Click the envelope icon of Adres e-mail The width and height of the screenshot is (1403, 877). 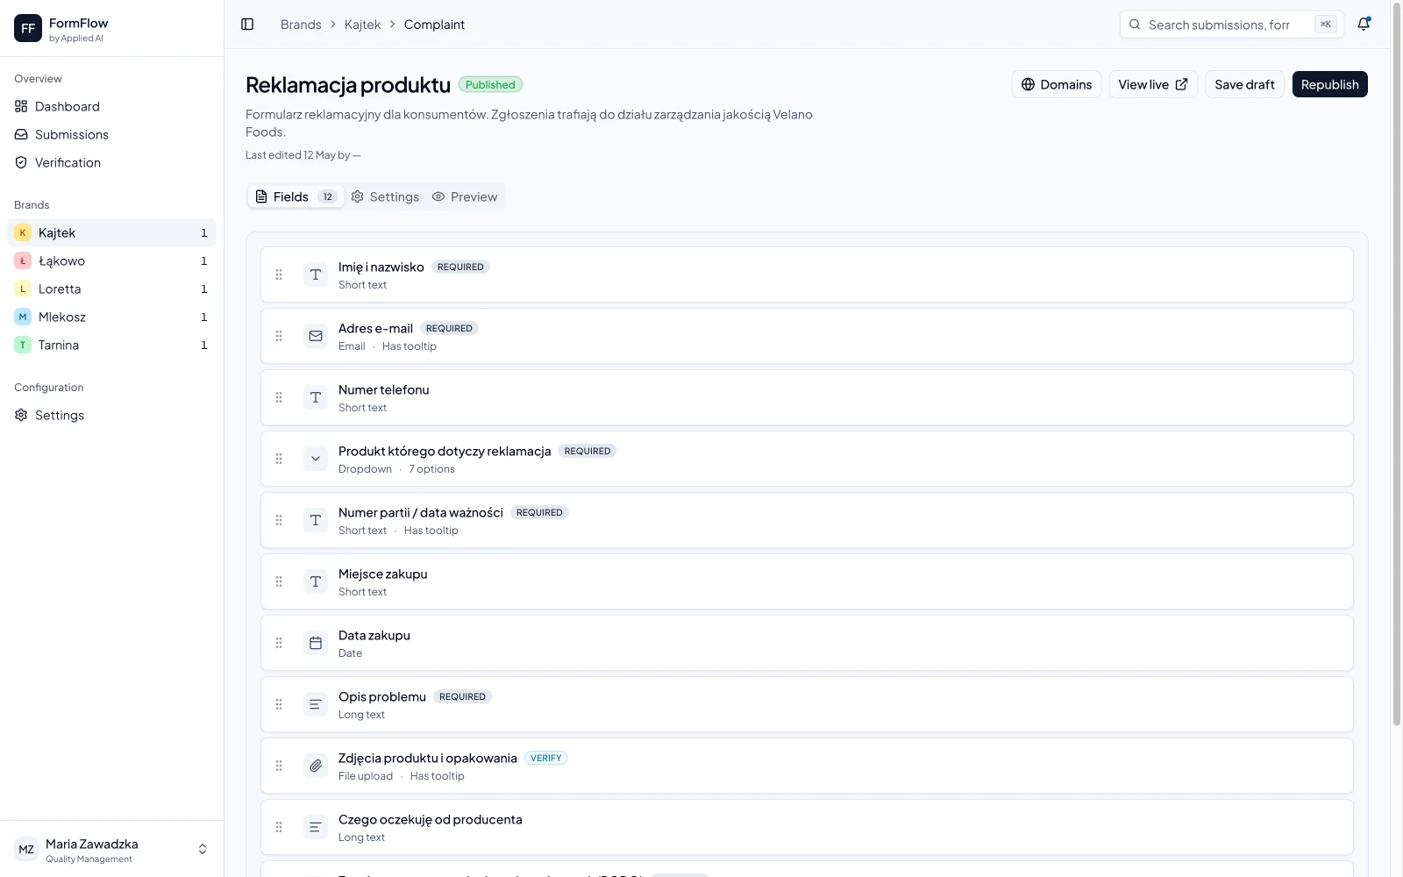pos(316,336)
